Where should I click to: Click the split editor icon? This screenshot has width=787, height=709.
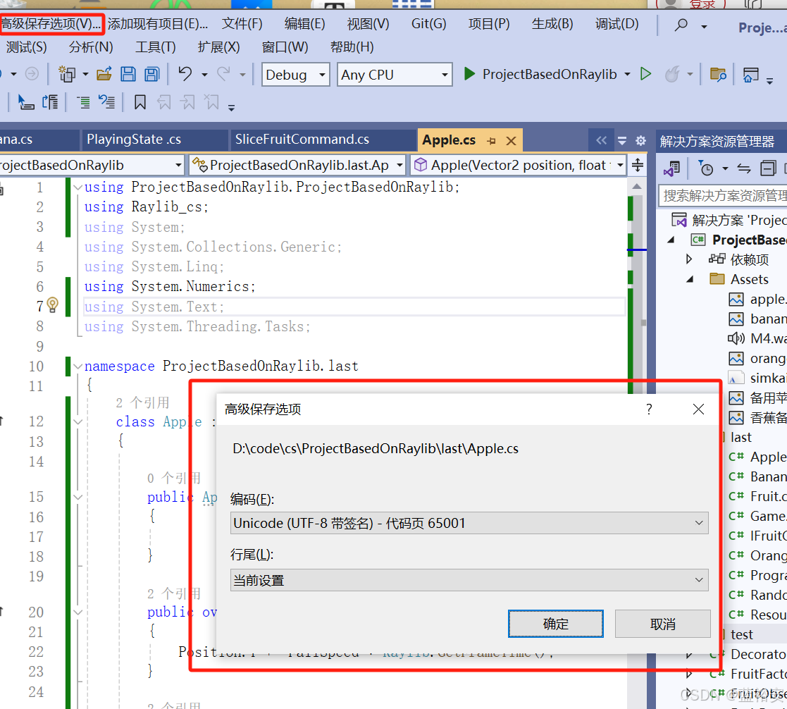click(x=638, y=165)
